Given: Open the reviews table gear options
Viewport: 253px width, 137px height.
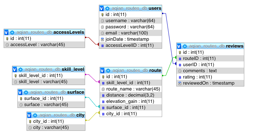Looking at the screenshot, I should click(x=185, y=46).
